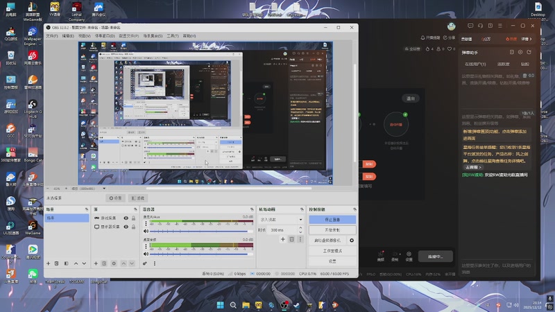Move source down in Sources panel
The image size is (555, 312).
132,263
